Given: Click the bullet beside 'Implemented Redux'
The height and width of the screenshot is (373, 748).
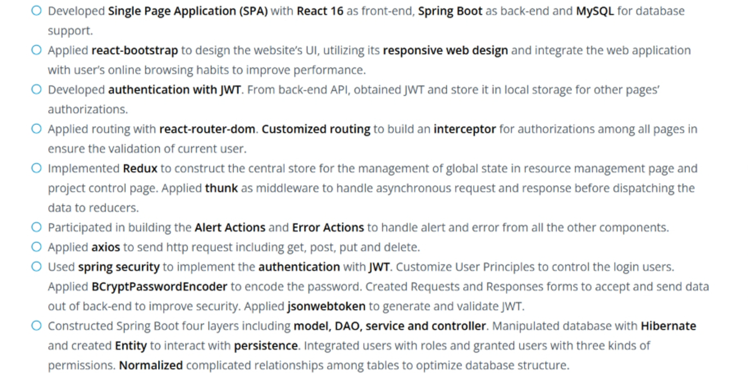Looking at the screenshot, I should tap(36, 168).
